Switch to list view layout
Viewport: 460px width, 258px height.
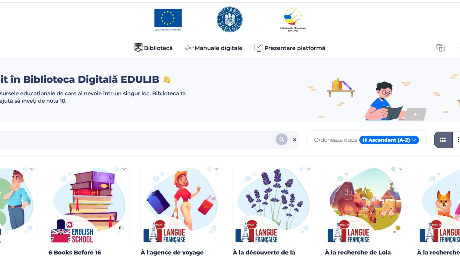[457, 140]
